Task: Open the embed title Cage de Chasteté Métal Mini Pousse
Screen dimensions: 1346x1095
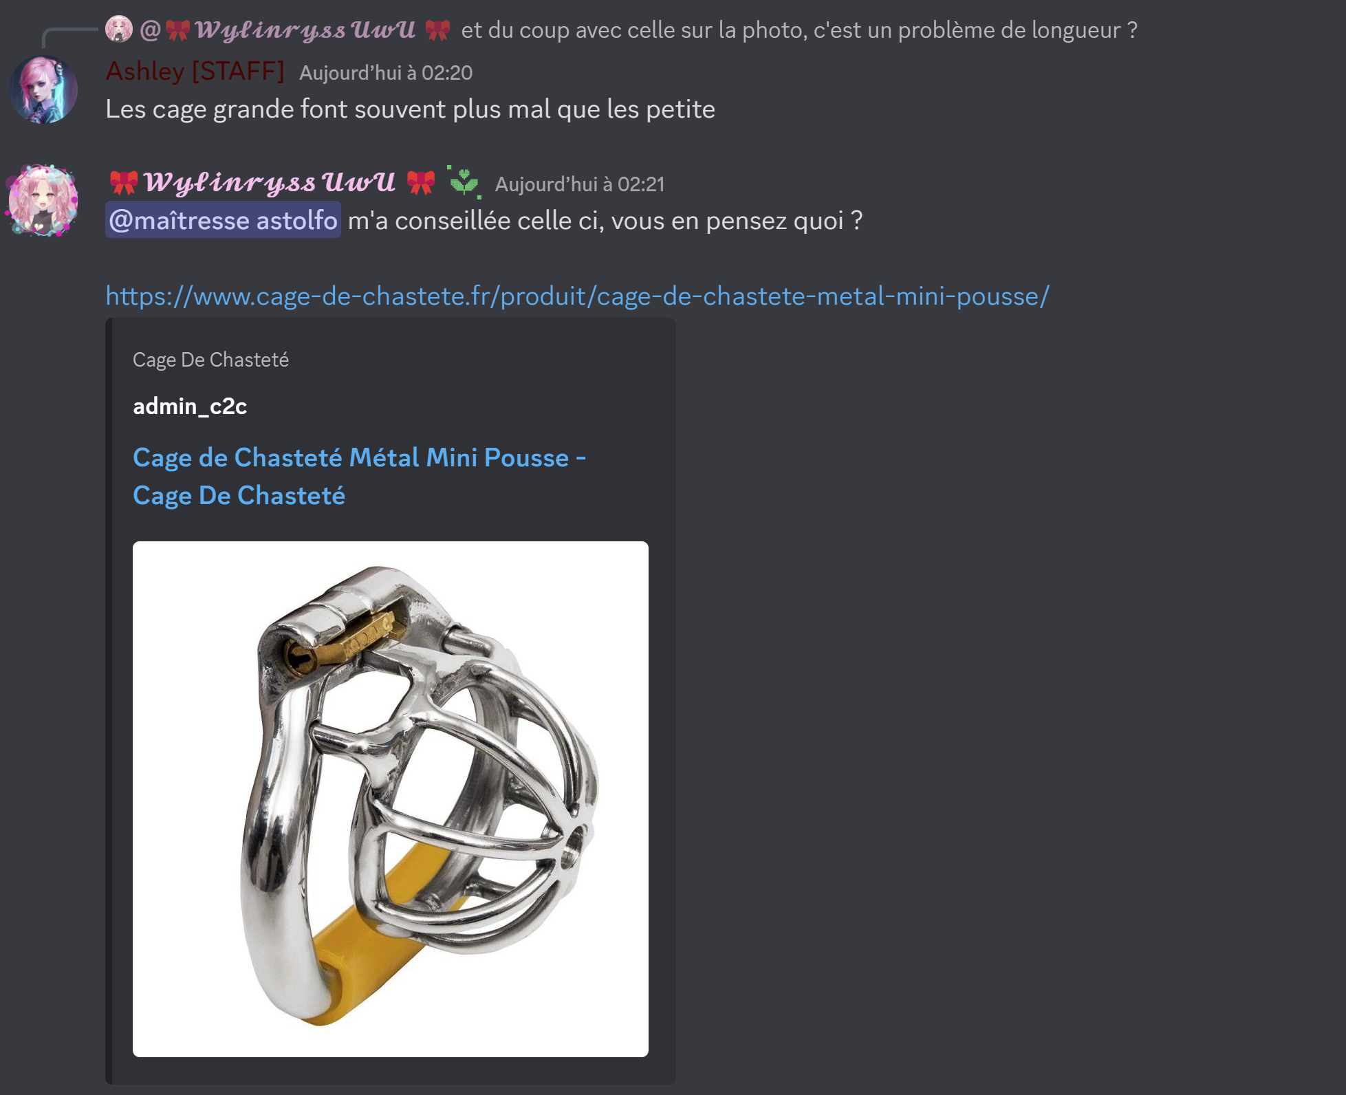Action: pos(359,476)
